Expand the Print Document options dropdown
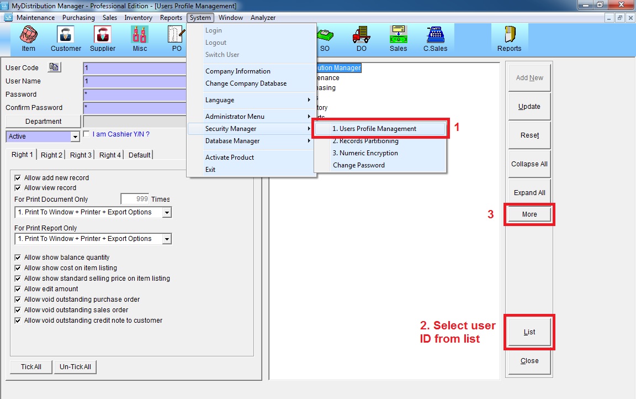This screenshot has height=399, width=636. point(167,213)
